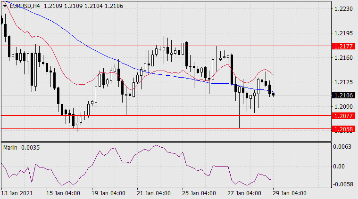Viewport: 358px width, 199px height.
Task: Click the 27 Jan 04:00 time label
Action: point(244,193)
